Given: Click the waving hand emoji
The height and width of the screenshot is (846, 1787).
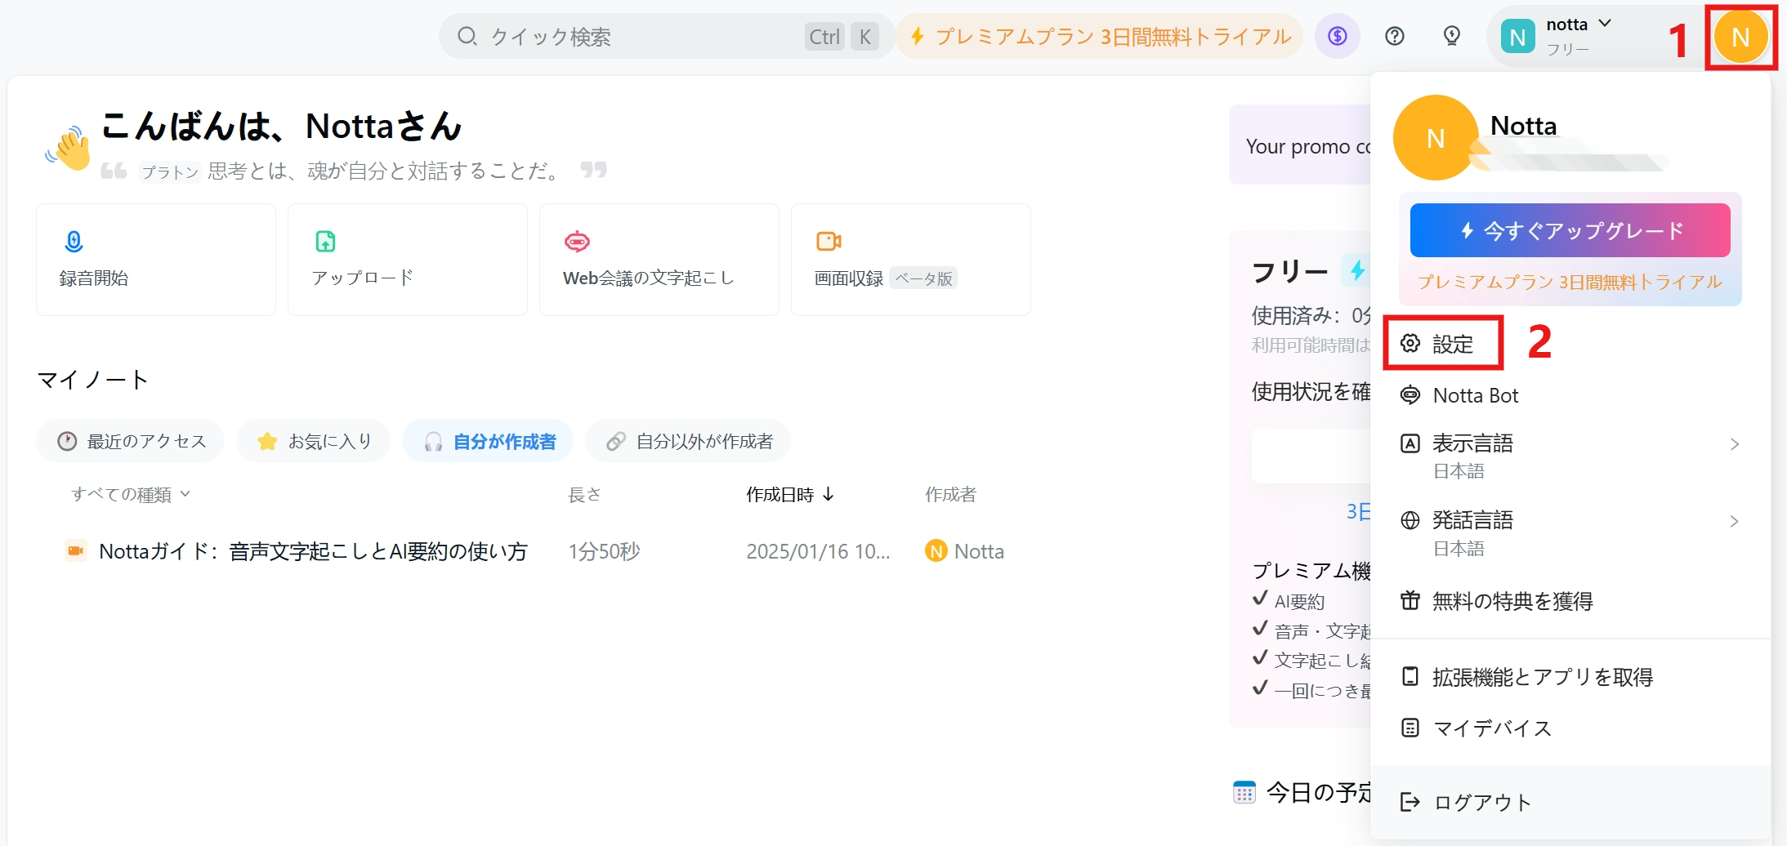Looking at the screenshot, I should [69, 148].
